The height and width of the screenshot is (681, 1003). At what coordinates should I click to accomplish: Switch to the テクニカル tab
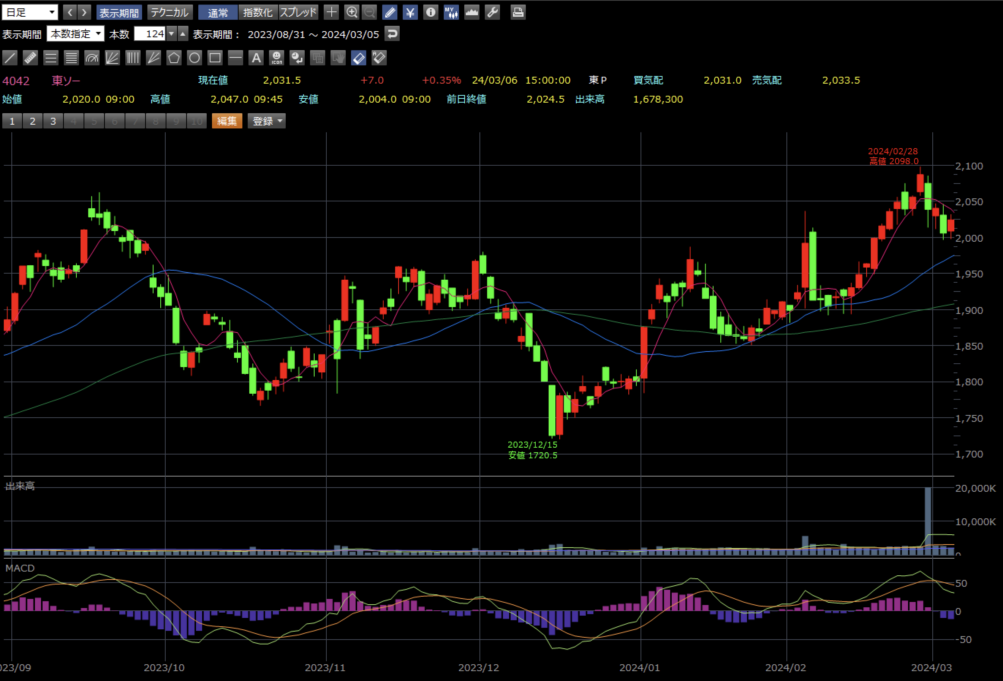pyautogui.click(x=169, y=12)
